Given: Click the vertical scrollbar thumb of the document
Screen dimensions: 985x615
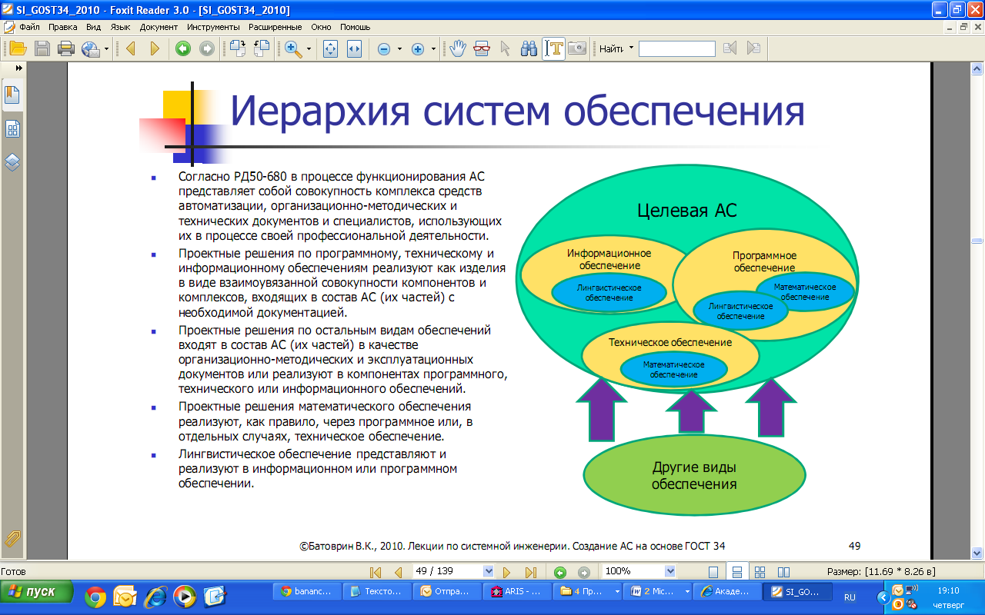Looking at the screenshot, I should [x=977, y=241].
